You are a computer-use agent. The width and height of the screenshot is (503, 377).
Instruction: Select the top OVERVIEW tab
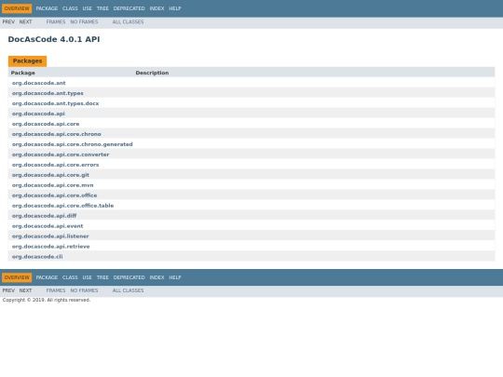point(17,8)
